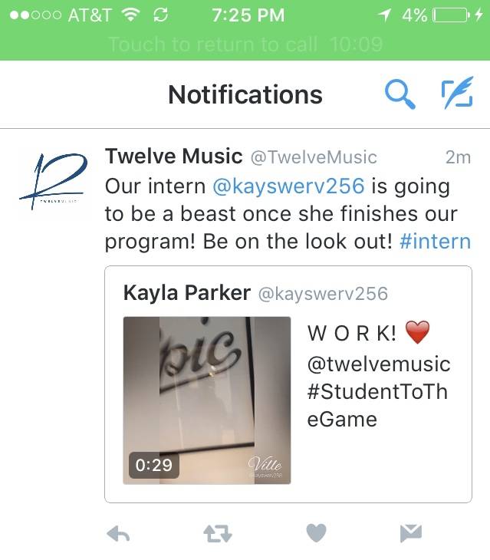This screenshot has width=490, height=560.
Task: Tap the green return to call banner
Action: coord(245,44)
